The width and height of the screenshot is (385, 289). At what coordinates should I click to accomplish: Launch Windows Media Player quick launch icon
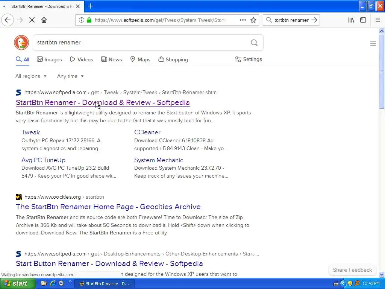tap(61, 283)
